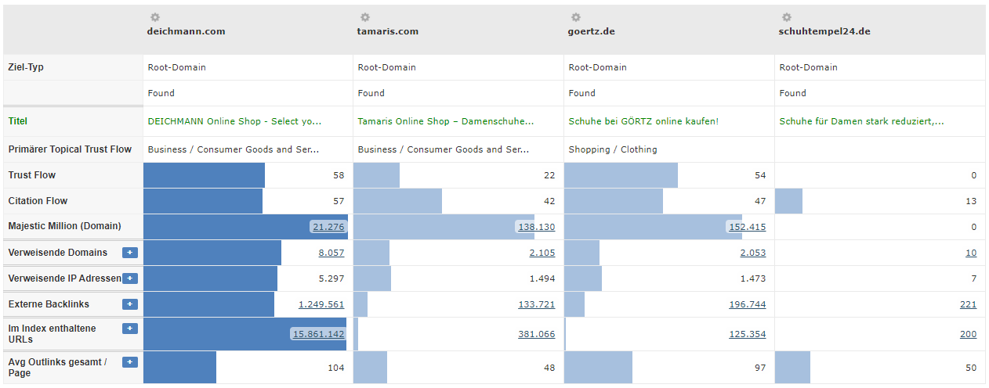Select the Tamaris Online Shop title text
The height and width of the screenshot is (388, 989).
click(446, 121)
